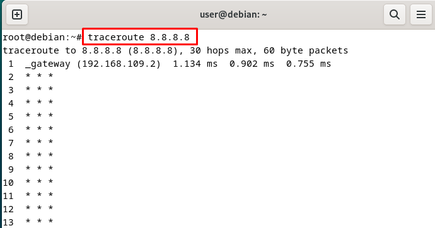Click hop number 5 in output
435x228 pixels.
pos(11,117)
